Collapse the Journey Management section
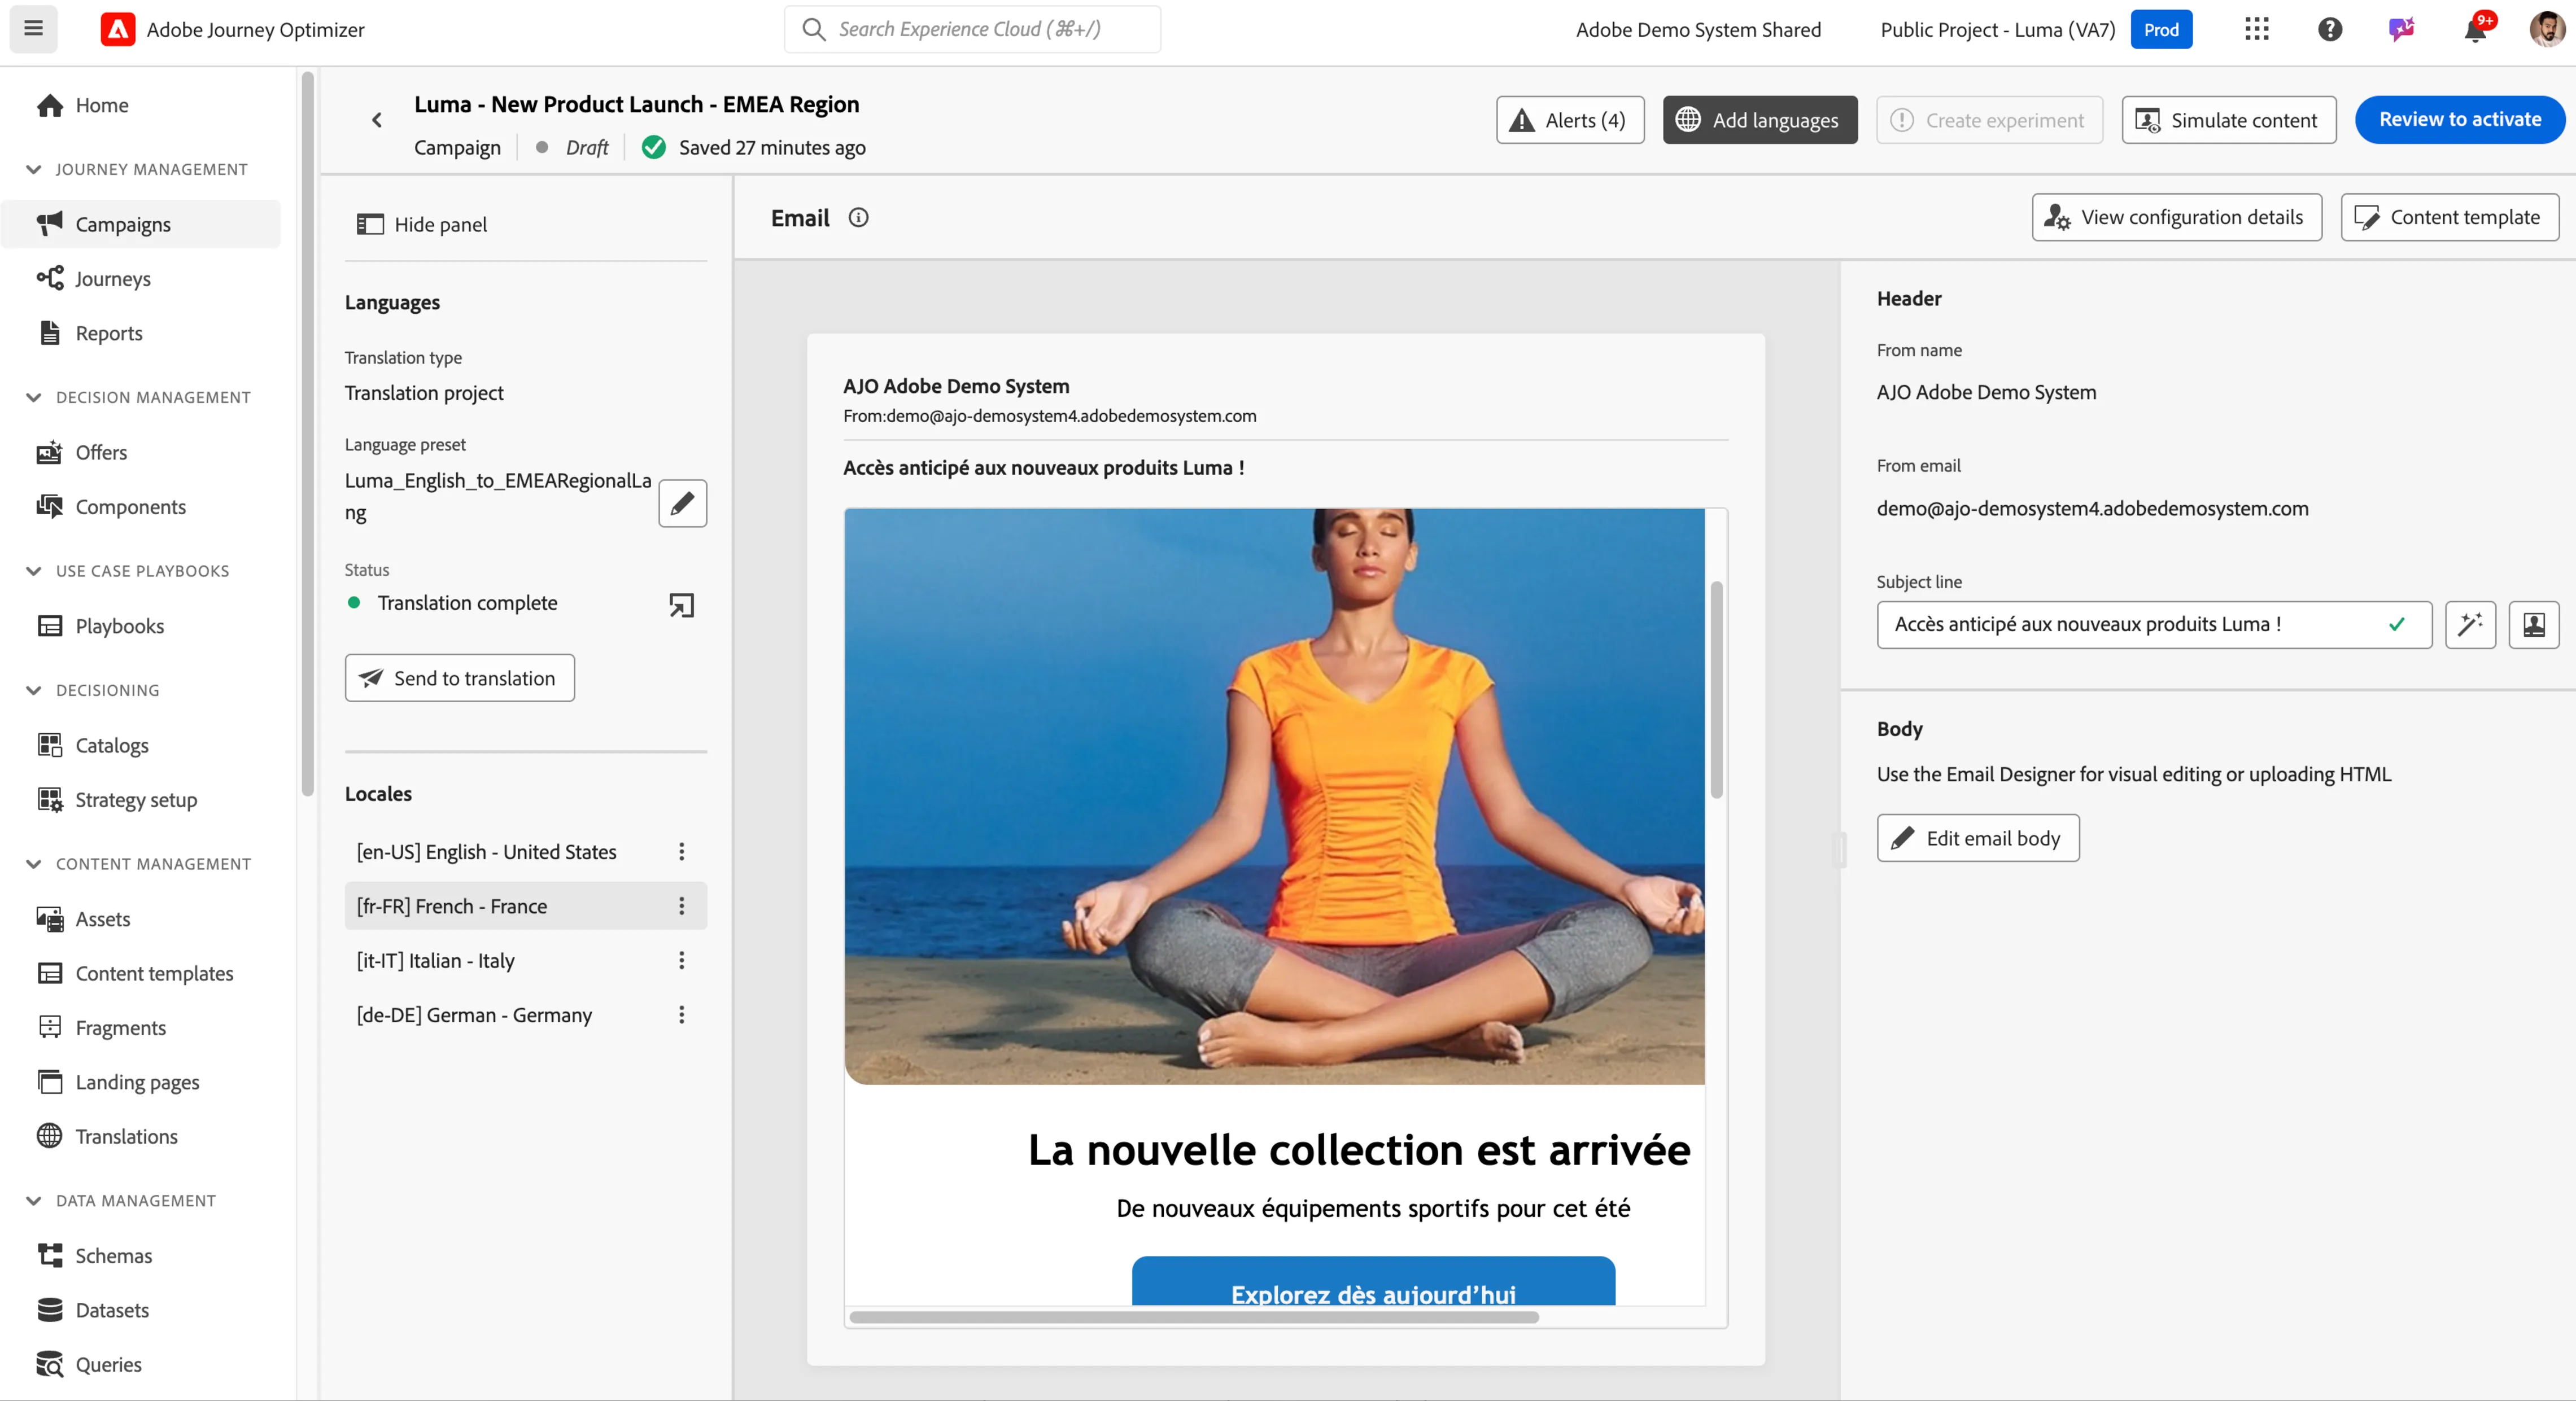The height and width of the screenshot is (1401, 2576). tap(34, 169)
